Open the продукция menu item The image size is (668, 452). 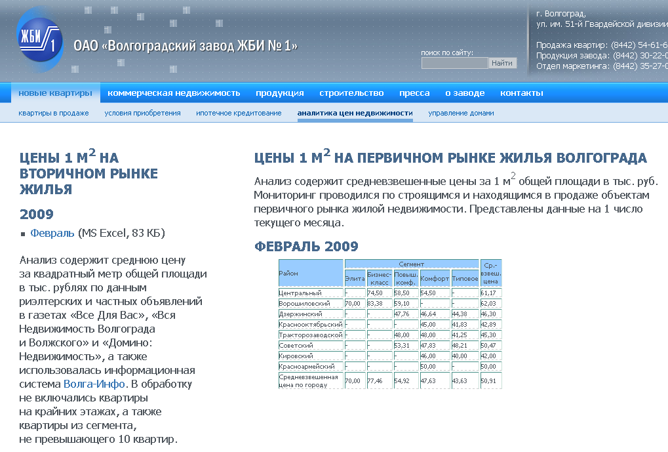coord(280,93)
